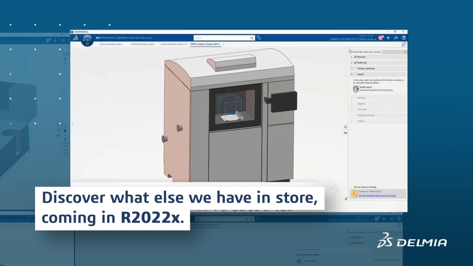Click the collapse view arrows icon below the Help icon
This screenshot has width=473, height=266.
(404, 44)
